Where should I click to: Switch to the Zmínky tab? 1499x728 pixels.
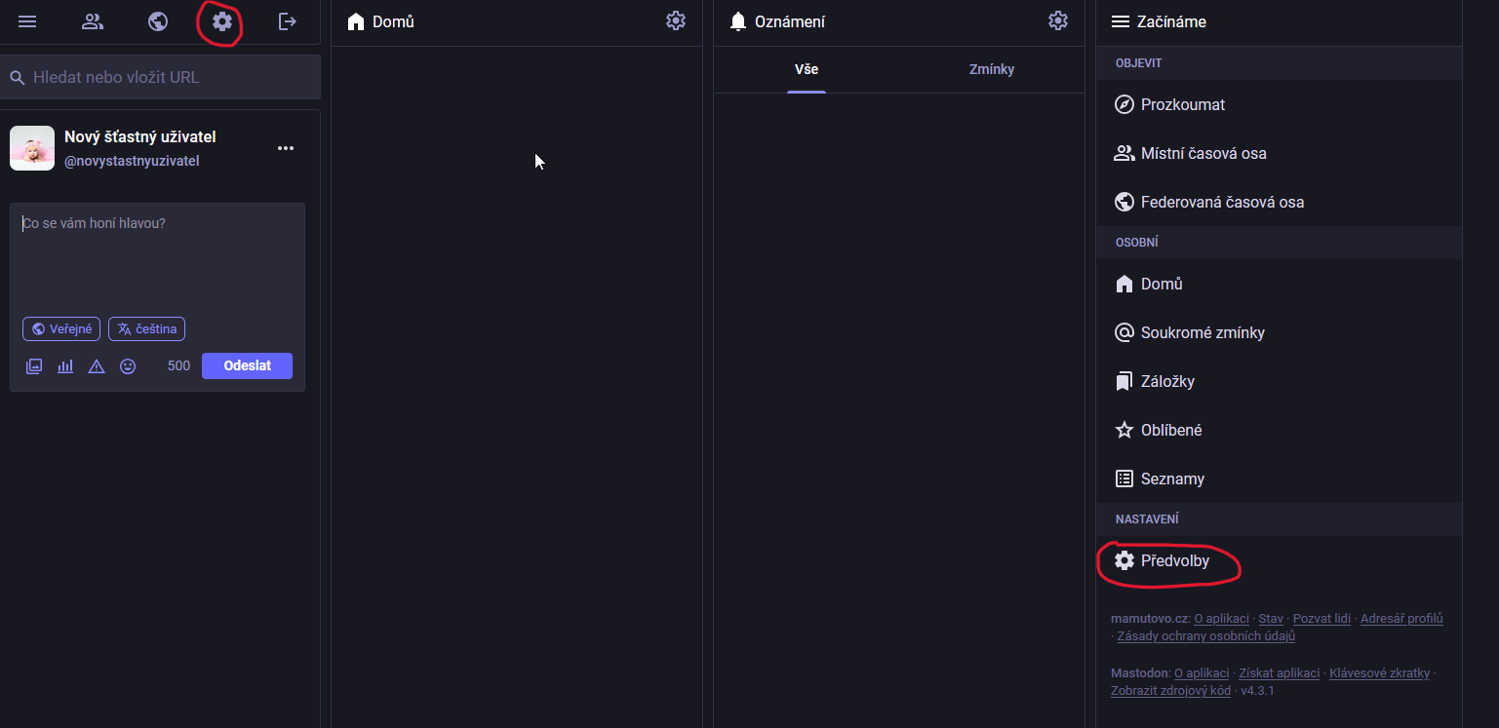(x=992, y=69)
